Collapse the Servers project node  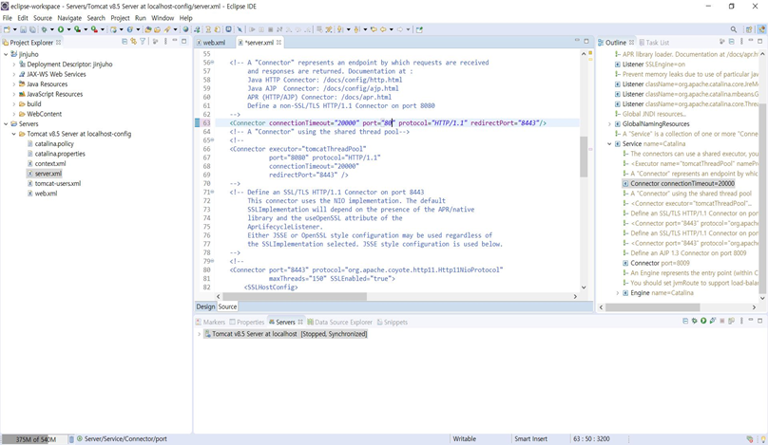[6, 123]
